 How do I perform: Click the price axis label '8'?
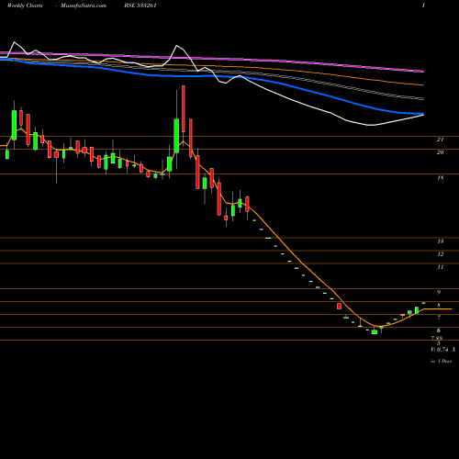(x=439, y=306)
